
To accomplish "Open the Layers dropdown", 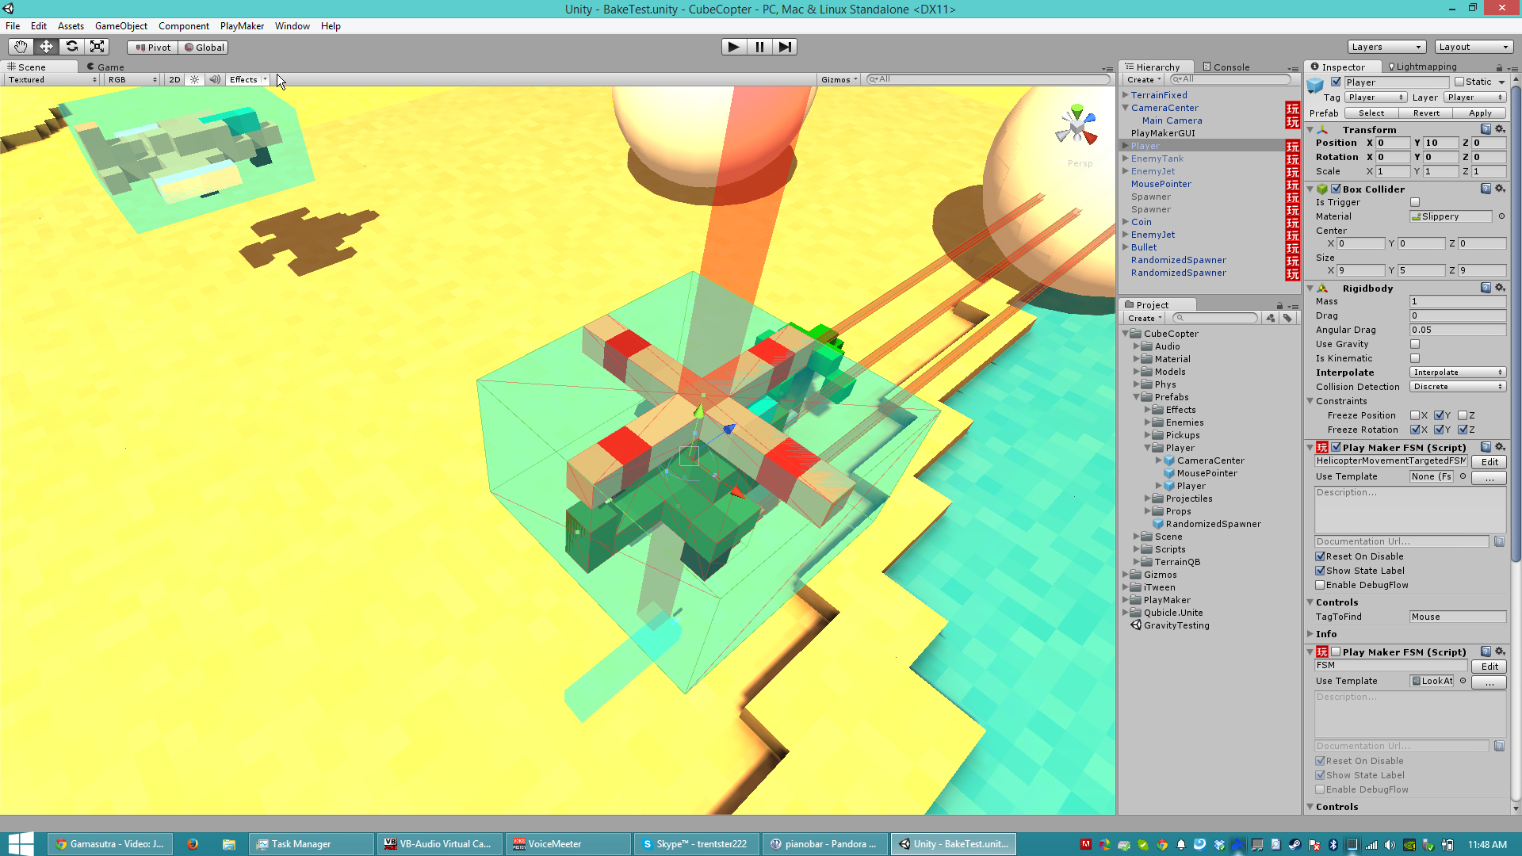I will tap(1386, 47).
